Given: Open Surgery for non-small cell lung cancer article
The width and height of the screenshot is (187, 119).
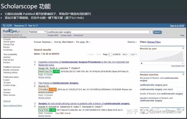Looking at the screenshot, I should click(x=84, y=103).
